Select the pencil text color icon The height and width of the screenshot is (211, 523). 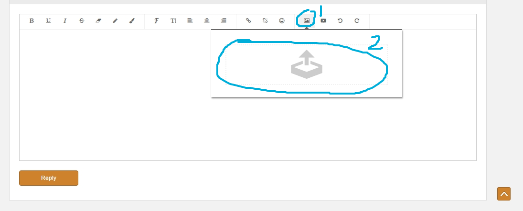(115, 21)
